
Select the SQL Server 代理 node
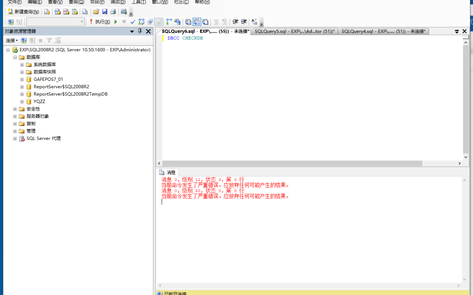click(x=43, y=139)
